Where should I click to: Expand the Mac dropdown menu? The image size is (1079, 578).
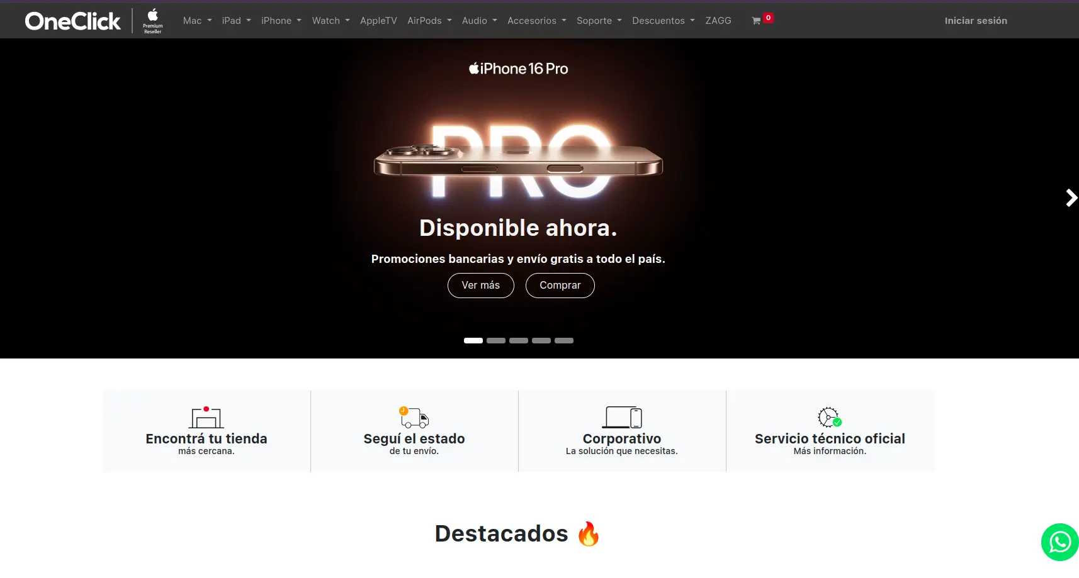[x=197, y=21]
